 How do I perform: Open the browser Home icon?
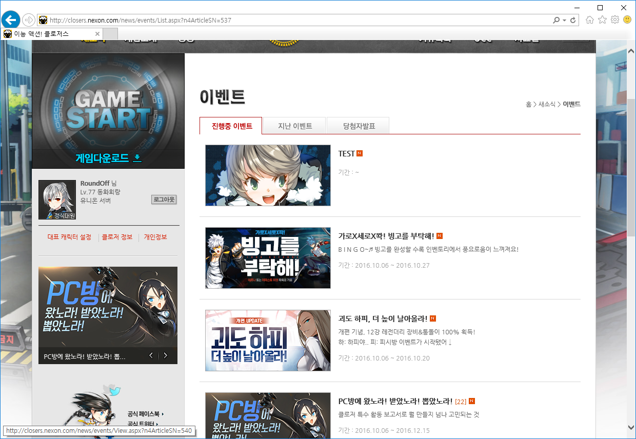(590, 20)
